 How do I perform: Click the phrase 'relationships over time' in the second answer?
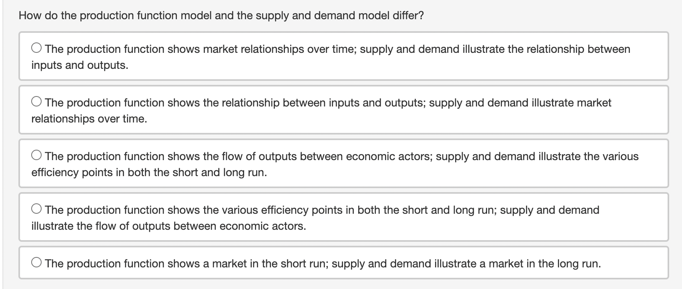coord(89,118)
